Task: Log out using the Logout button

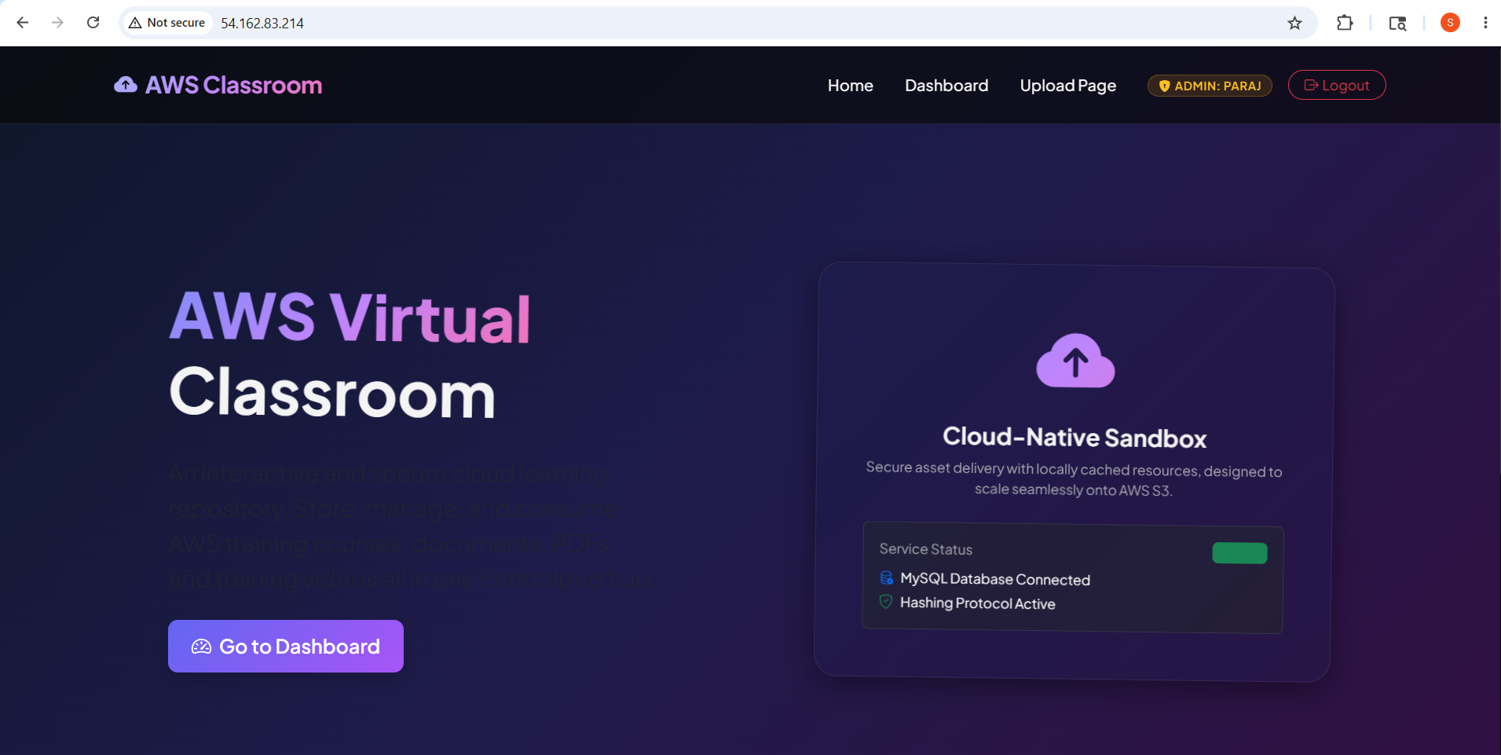Action: pyautogui.click(x=1337, y=85)
